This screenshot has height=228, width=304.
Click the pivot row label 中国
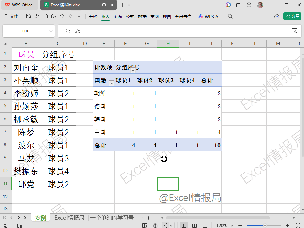(100, 132)
